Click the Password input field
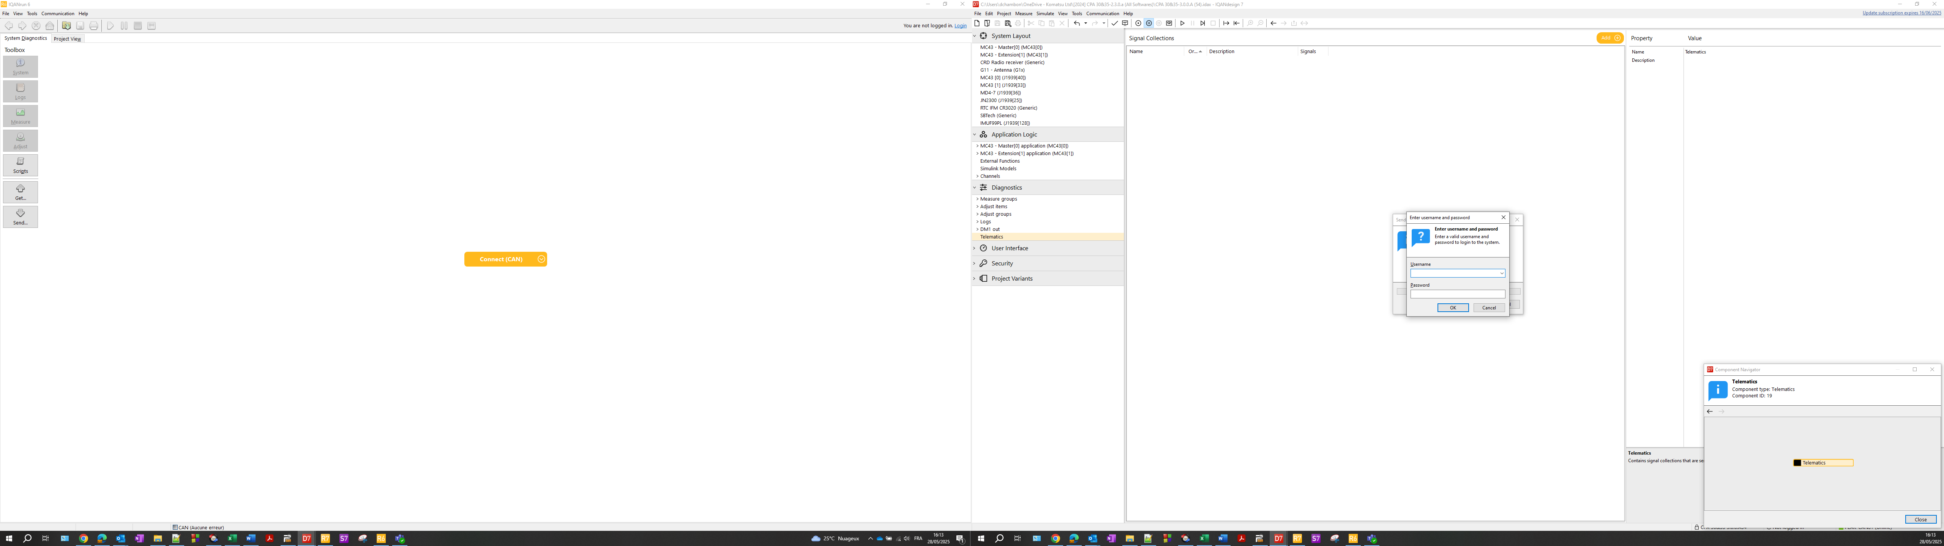The width and height of the screenshot is (1944, 546). 1457,294
